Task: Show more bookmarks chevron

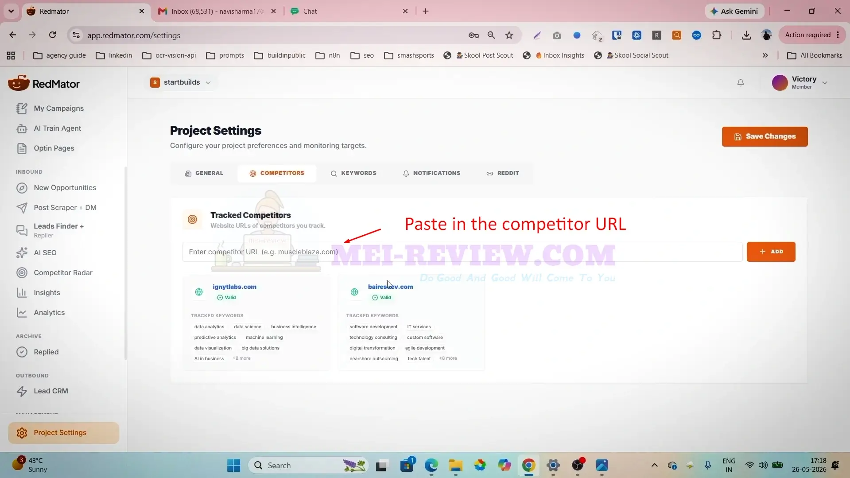Action: [765, 55]
